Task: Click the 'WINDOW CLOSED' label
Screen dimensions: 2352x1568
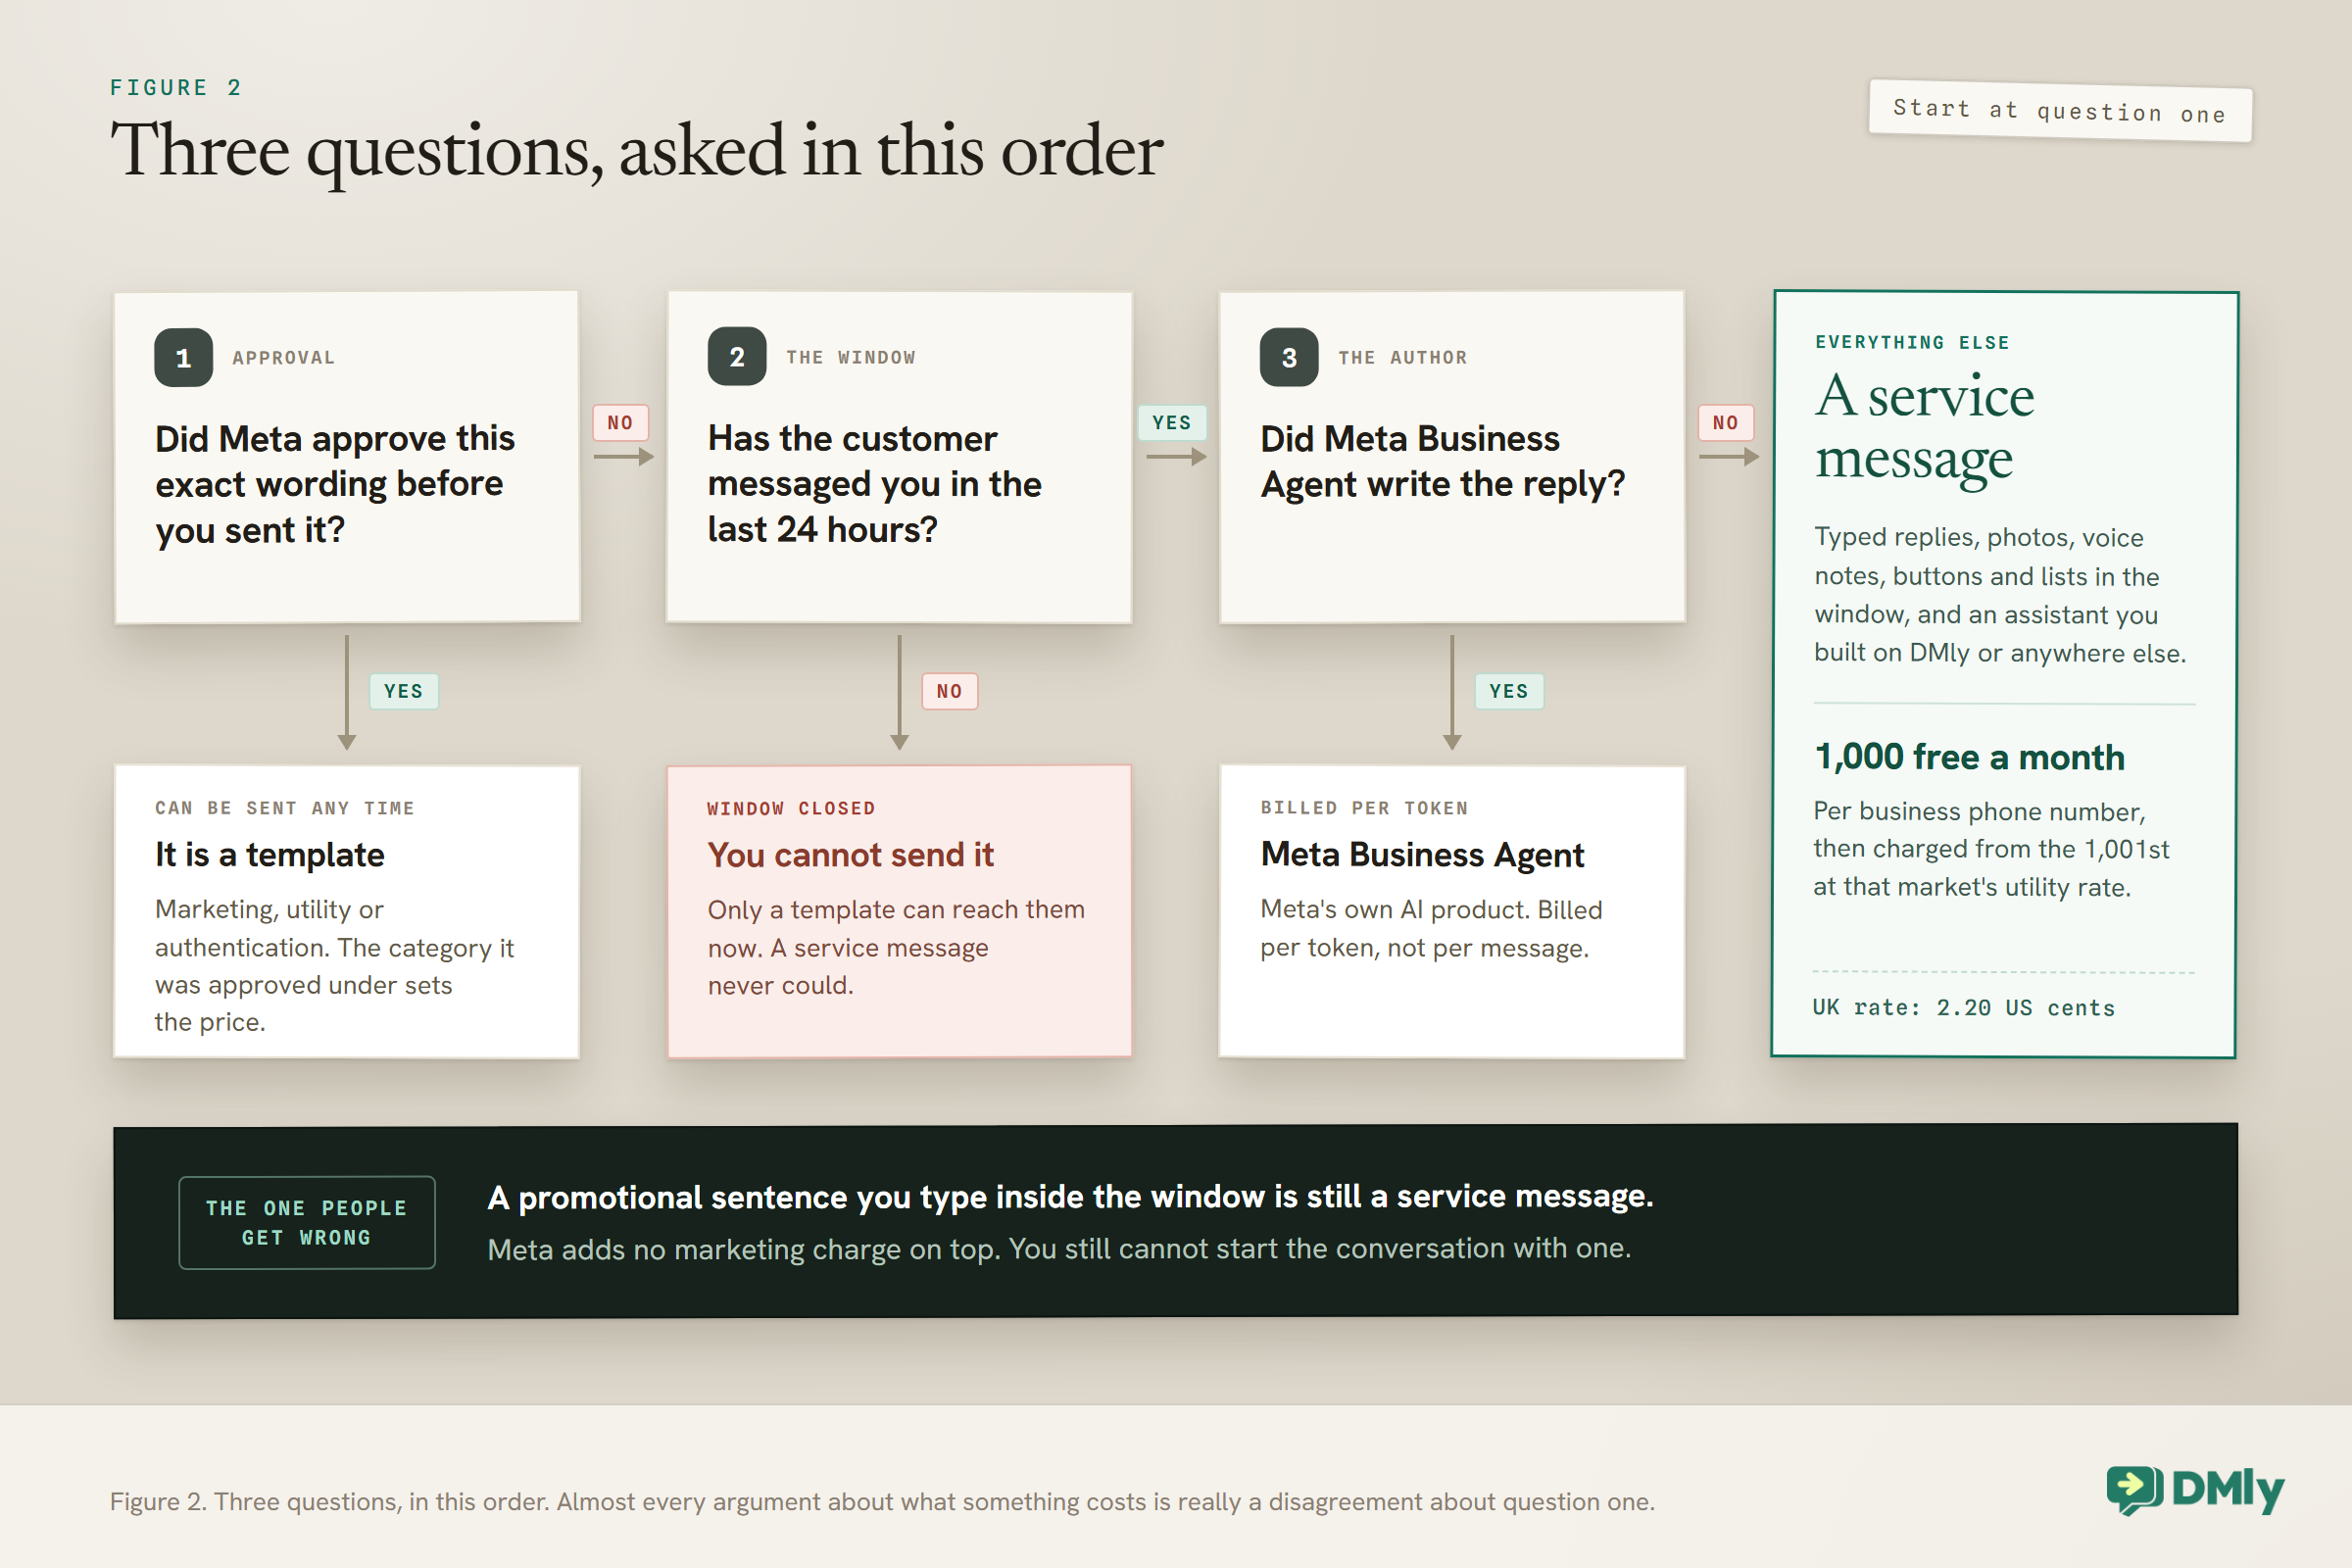Action: tap(791, 808)
